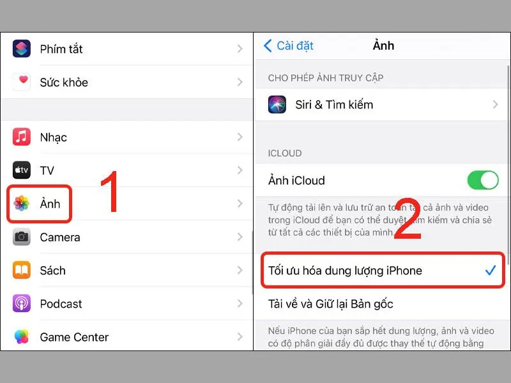Tap the Nhạc music note icon
This screenshot has height=383, width=511.
click(22, 137)
